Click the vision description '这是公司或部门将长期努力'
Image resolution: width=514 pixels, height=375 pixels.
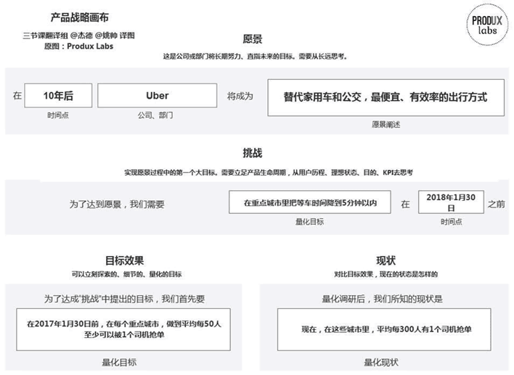pyautogui.click(x=256, y=57)
